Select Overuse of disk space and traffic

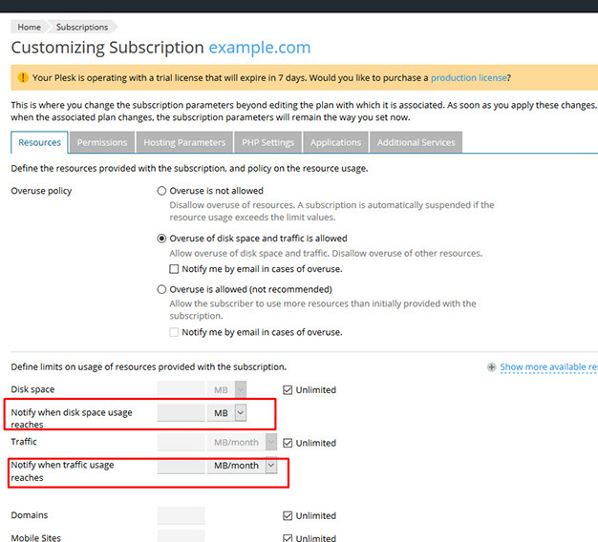(161, 239)
